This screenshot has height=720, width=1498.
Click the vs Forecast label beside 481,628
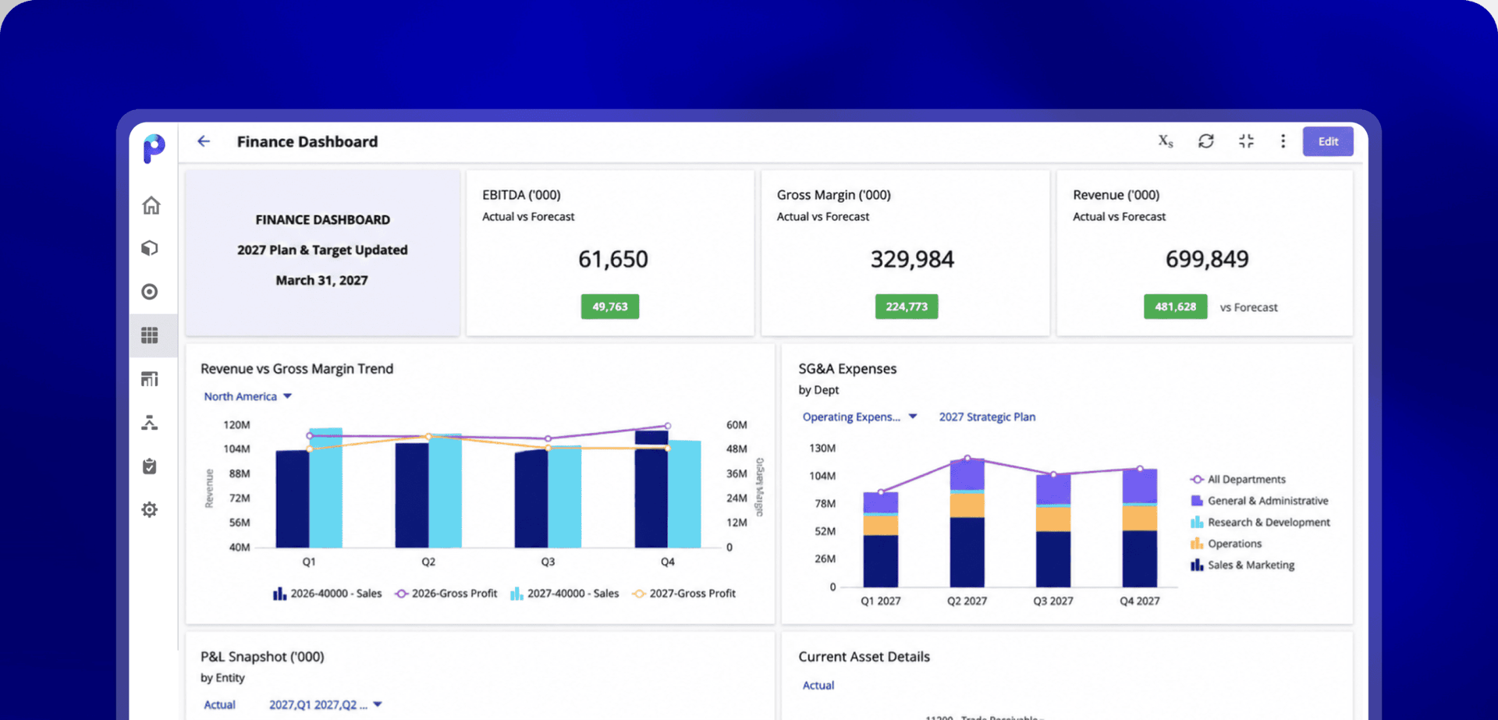click(x=1249, y=307)
